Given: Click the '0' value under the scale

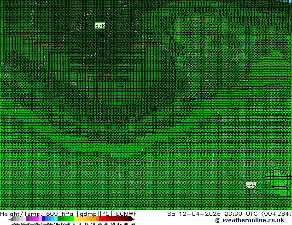Looking at the screenshot, I should [x=74, y=224].
